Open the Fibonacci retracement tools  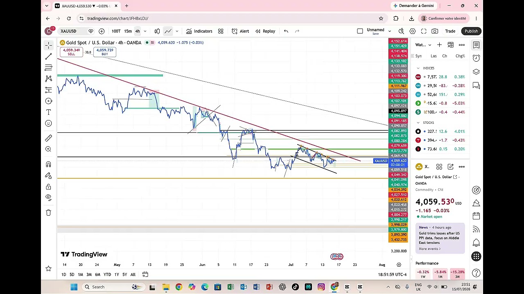[x=48, y=67]
